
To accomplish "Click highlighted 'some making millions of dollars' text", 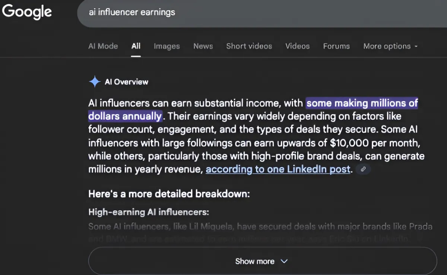I will [361, 103].
